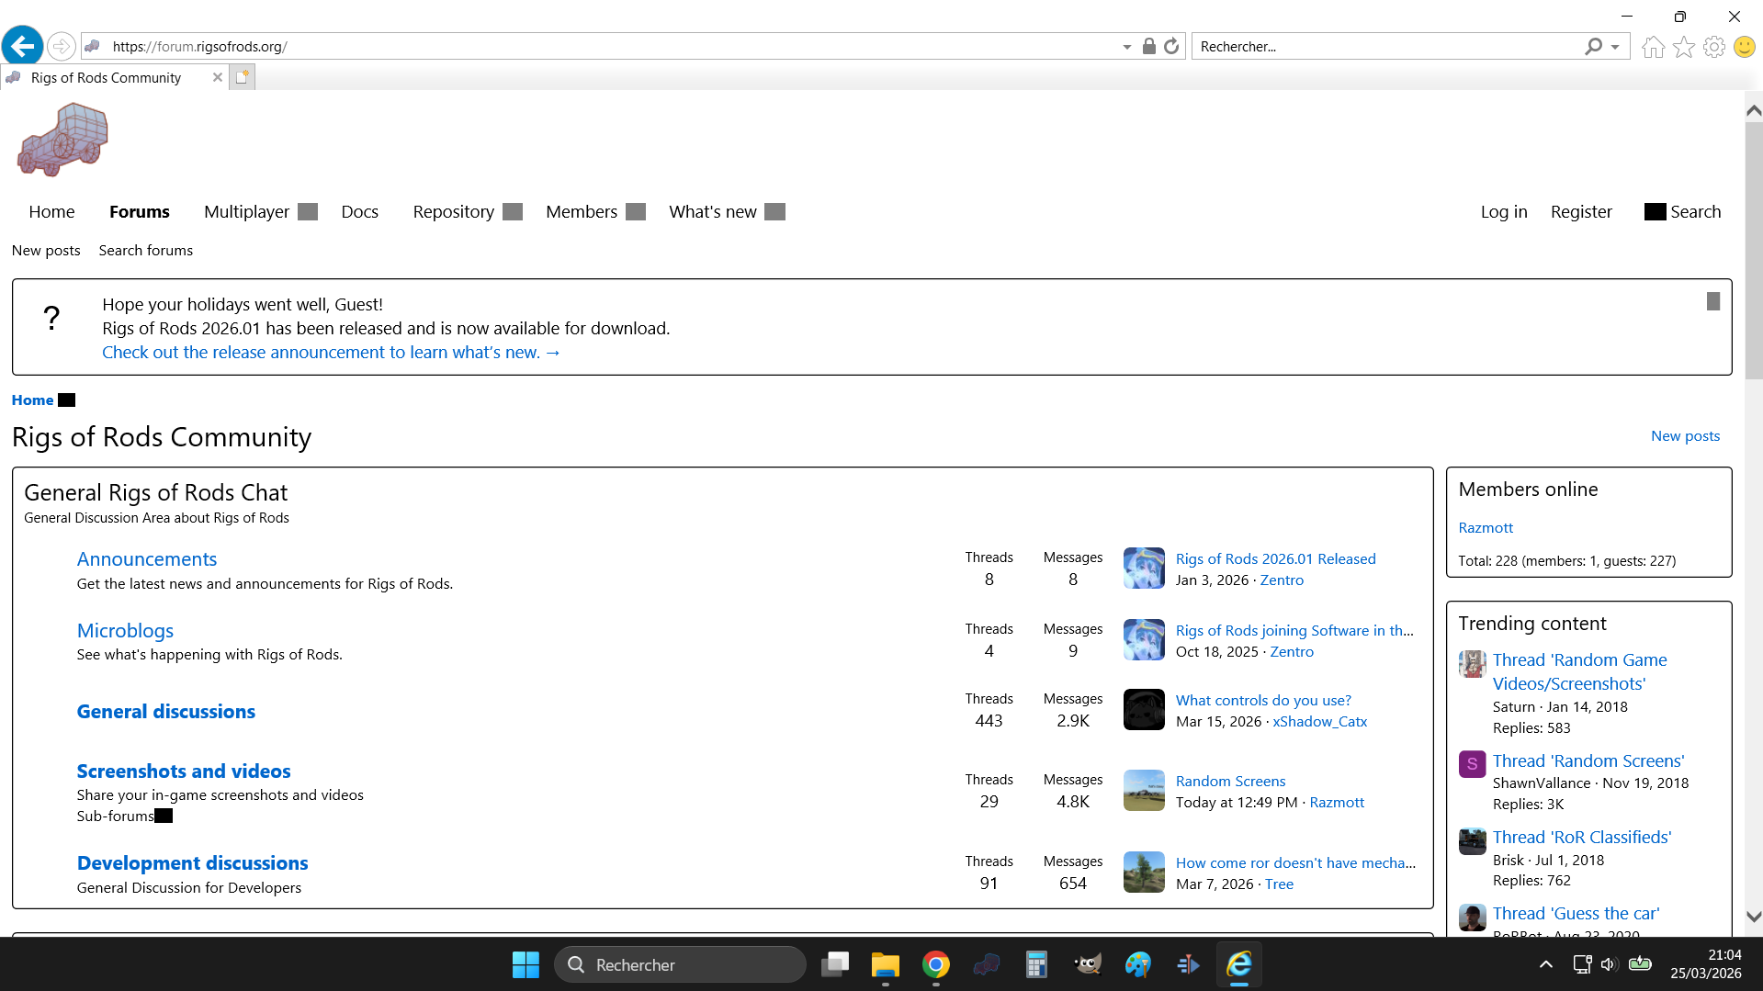Expand the Repository menu dropdown
This screenshot has width=1763, height=991.
click(513, 212)
